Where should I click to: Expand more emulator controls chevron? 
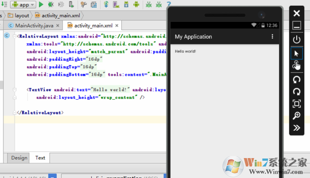click(x=297, y=128)
